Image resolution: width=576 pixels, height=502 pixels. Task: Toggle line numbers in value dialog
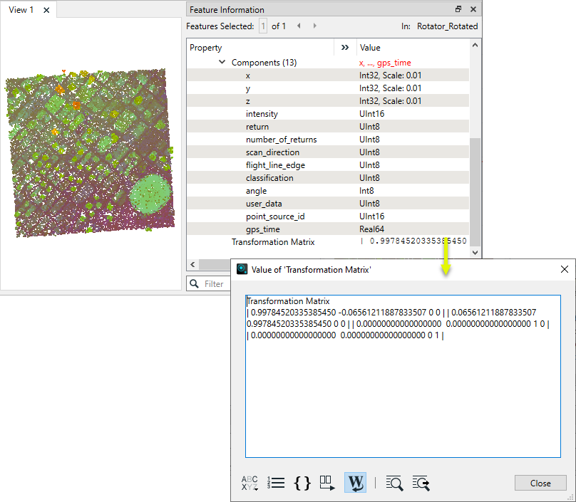click(276, 483)
